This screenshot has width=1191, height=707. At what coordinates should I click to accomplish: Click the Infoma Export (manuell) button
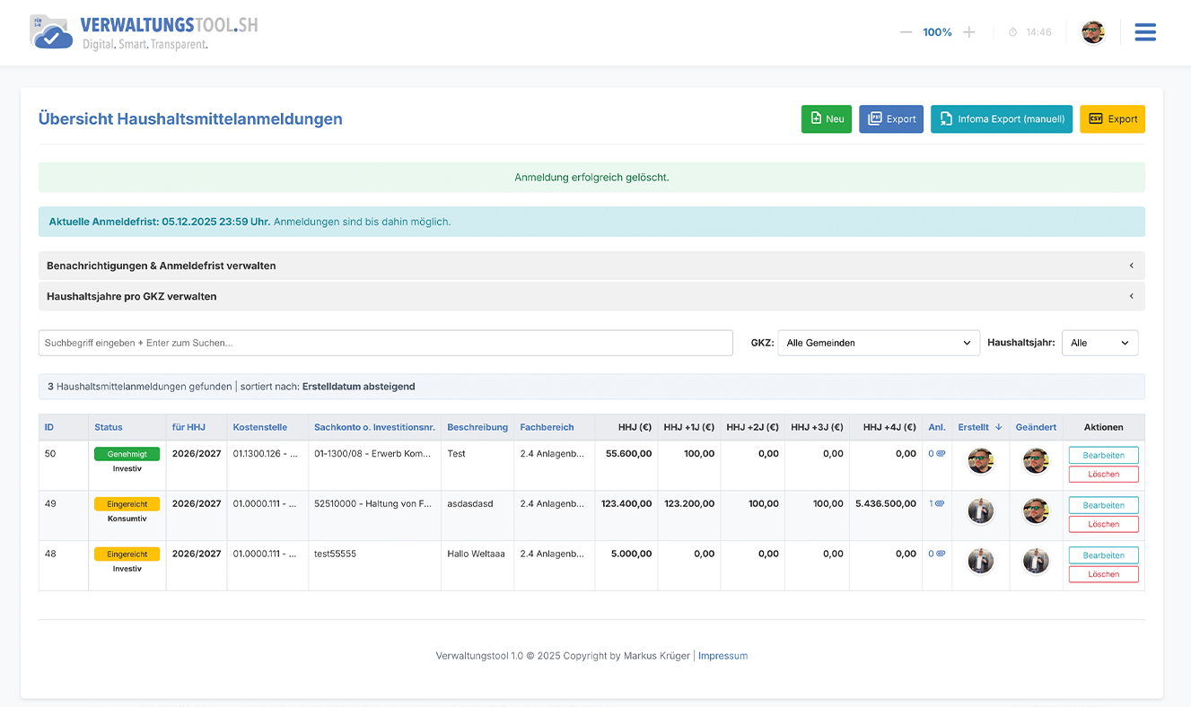click(x=1001, y=118)
